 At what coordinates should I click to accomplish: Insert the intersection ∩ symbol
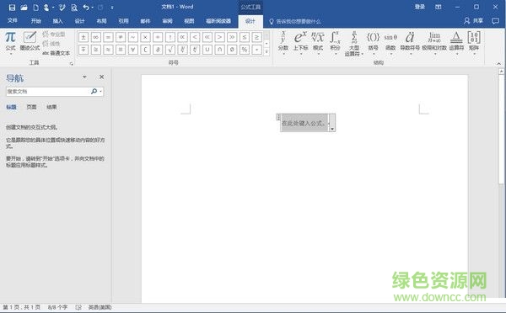pyautogui.click(x=219, y=50)
